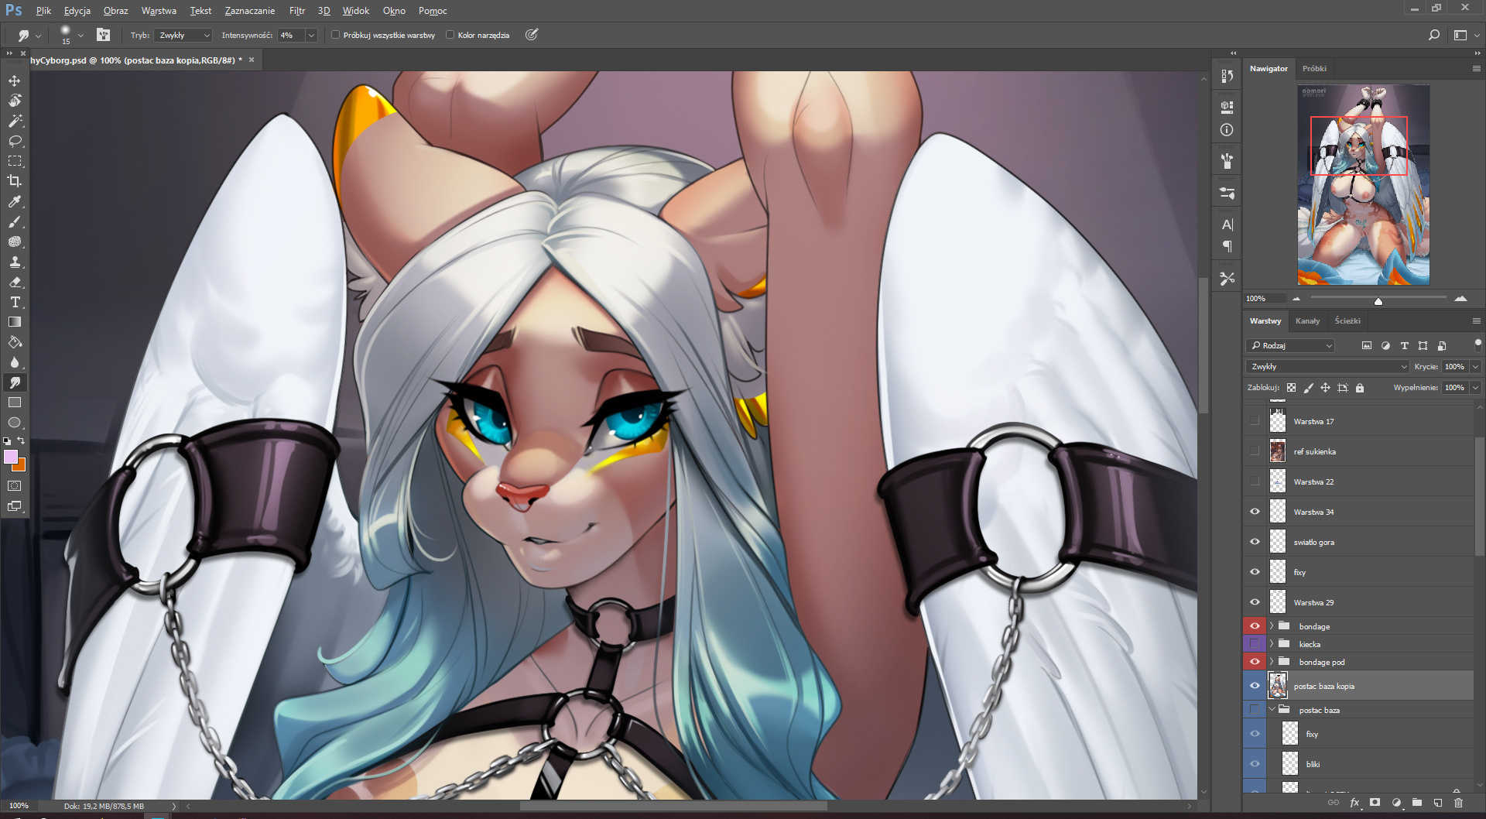Hide the bliki layer
Screen dimensions: 1486x819
coord(1255,764)
